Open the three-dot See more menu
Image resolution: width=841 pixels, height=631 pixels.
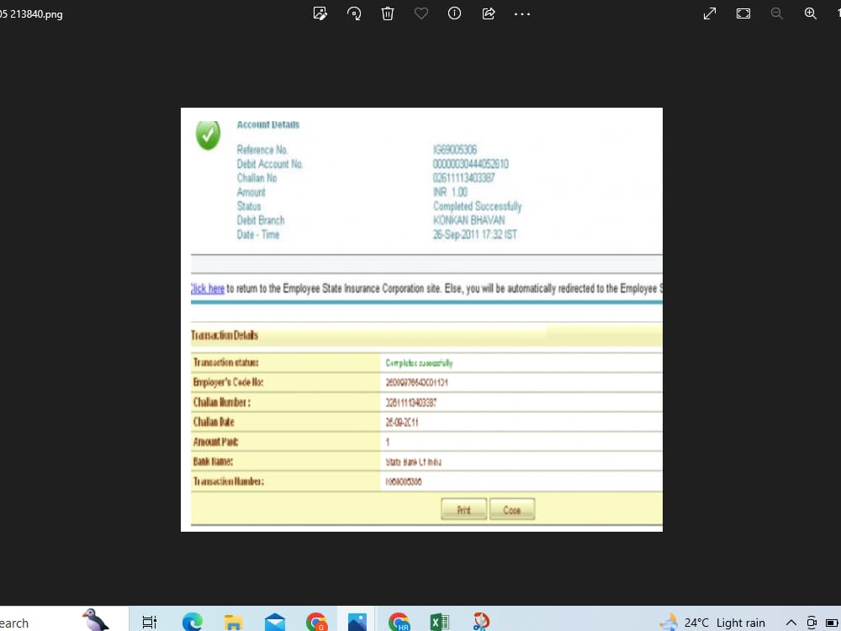tap(522, 14)
